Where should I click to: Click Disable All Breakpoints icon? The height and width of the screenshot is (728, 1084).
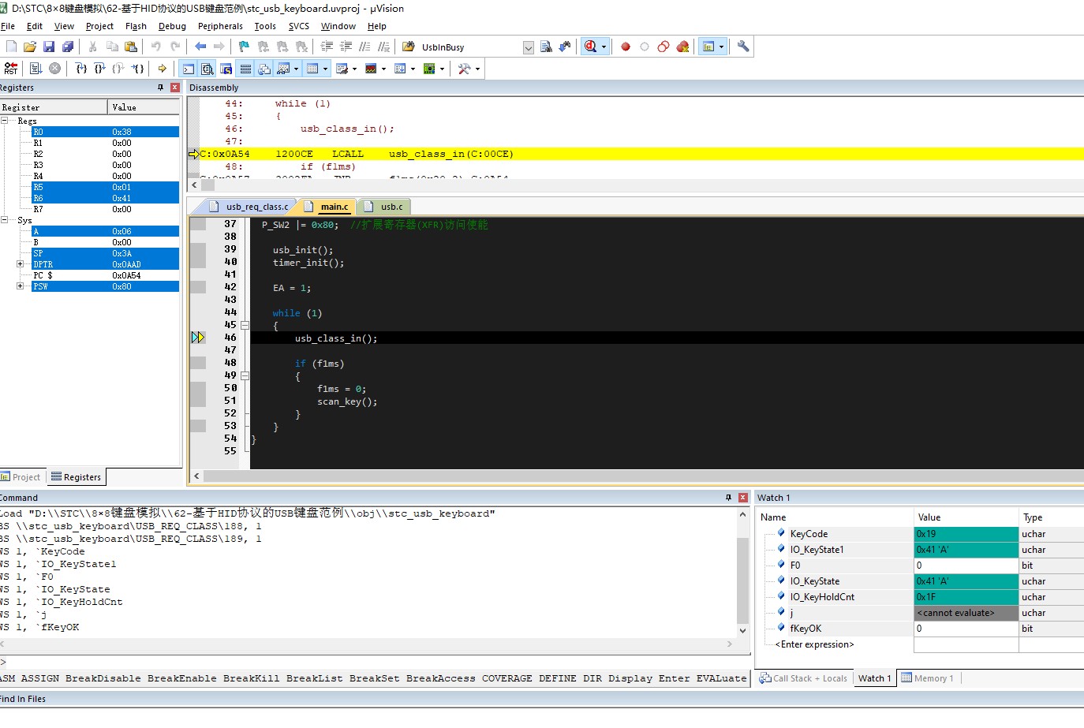pos(663,47)
